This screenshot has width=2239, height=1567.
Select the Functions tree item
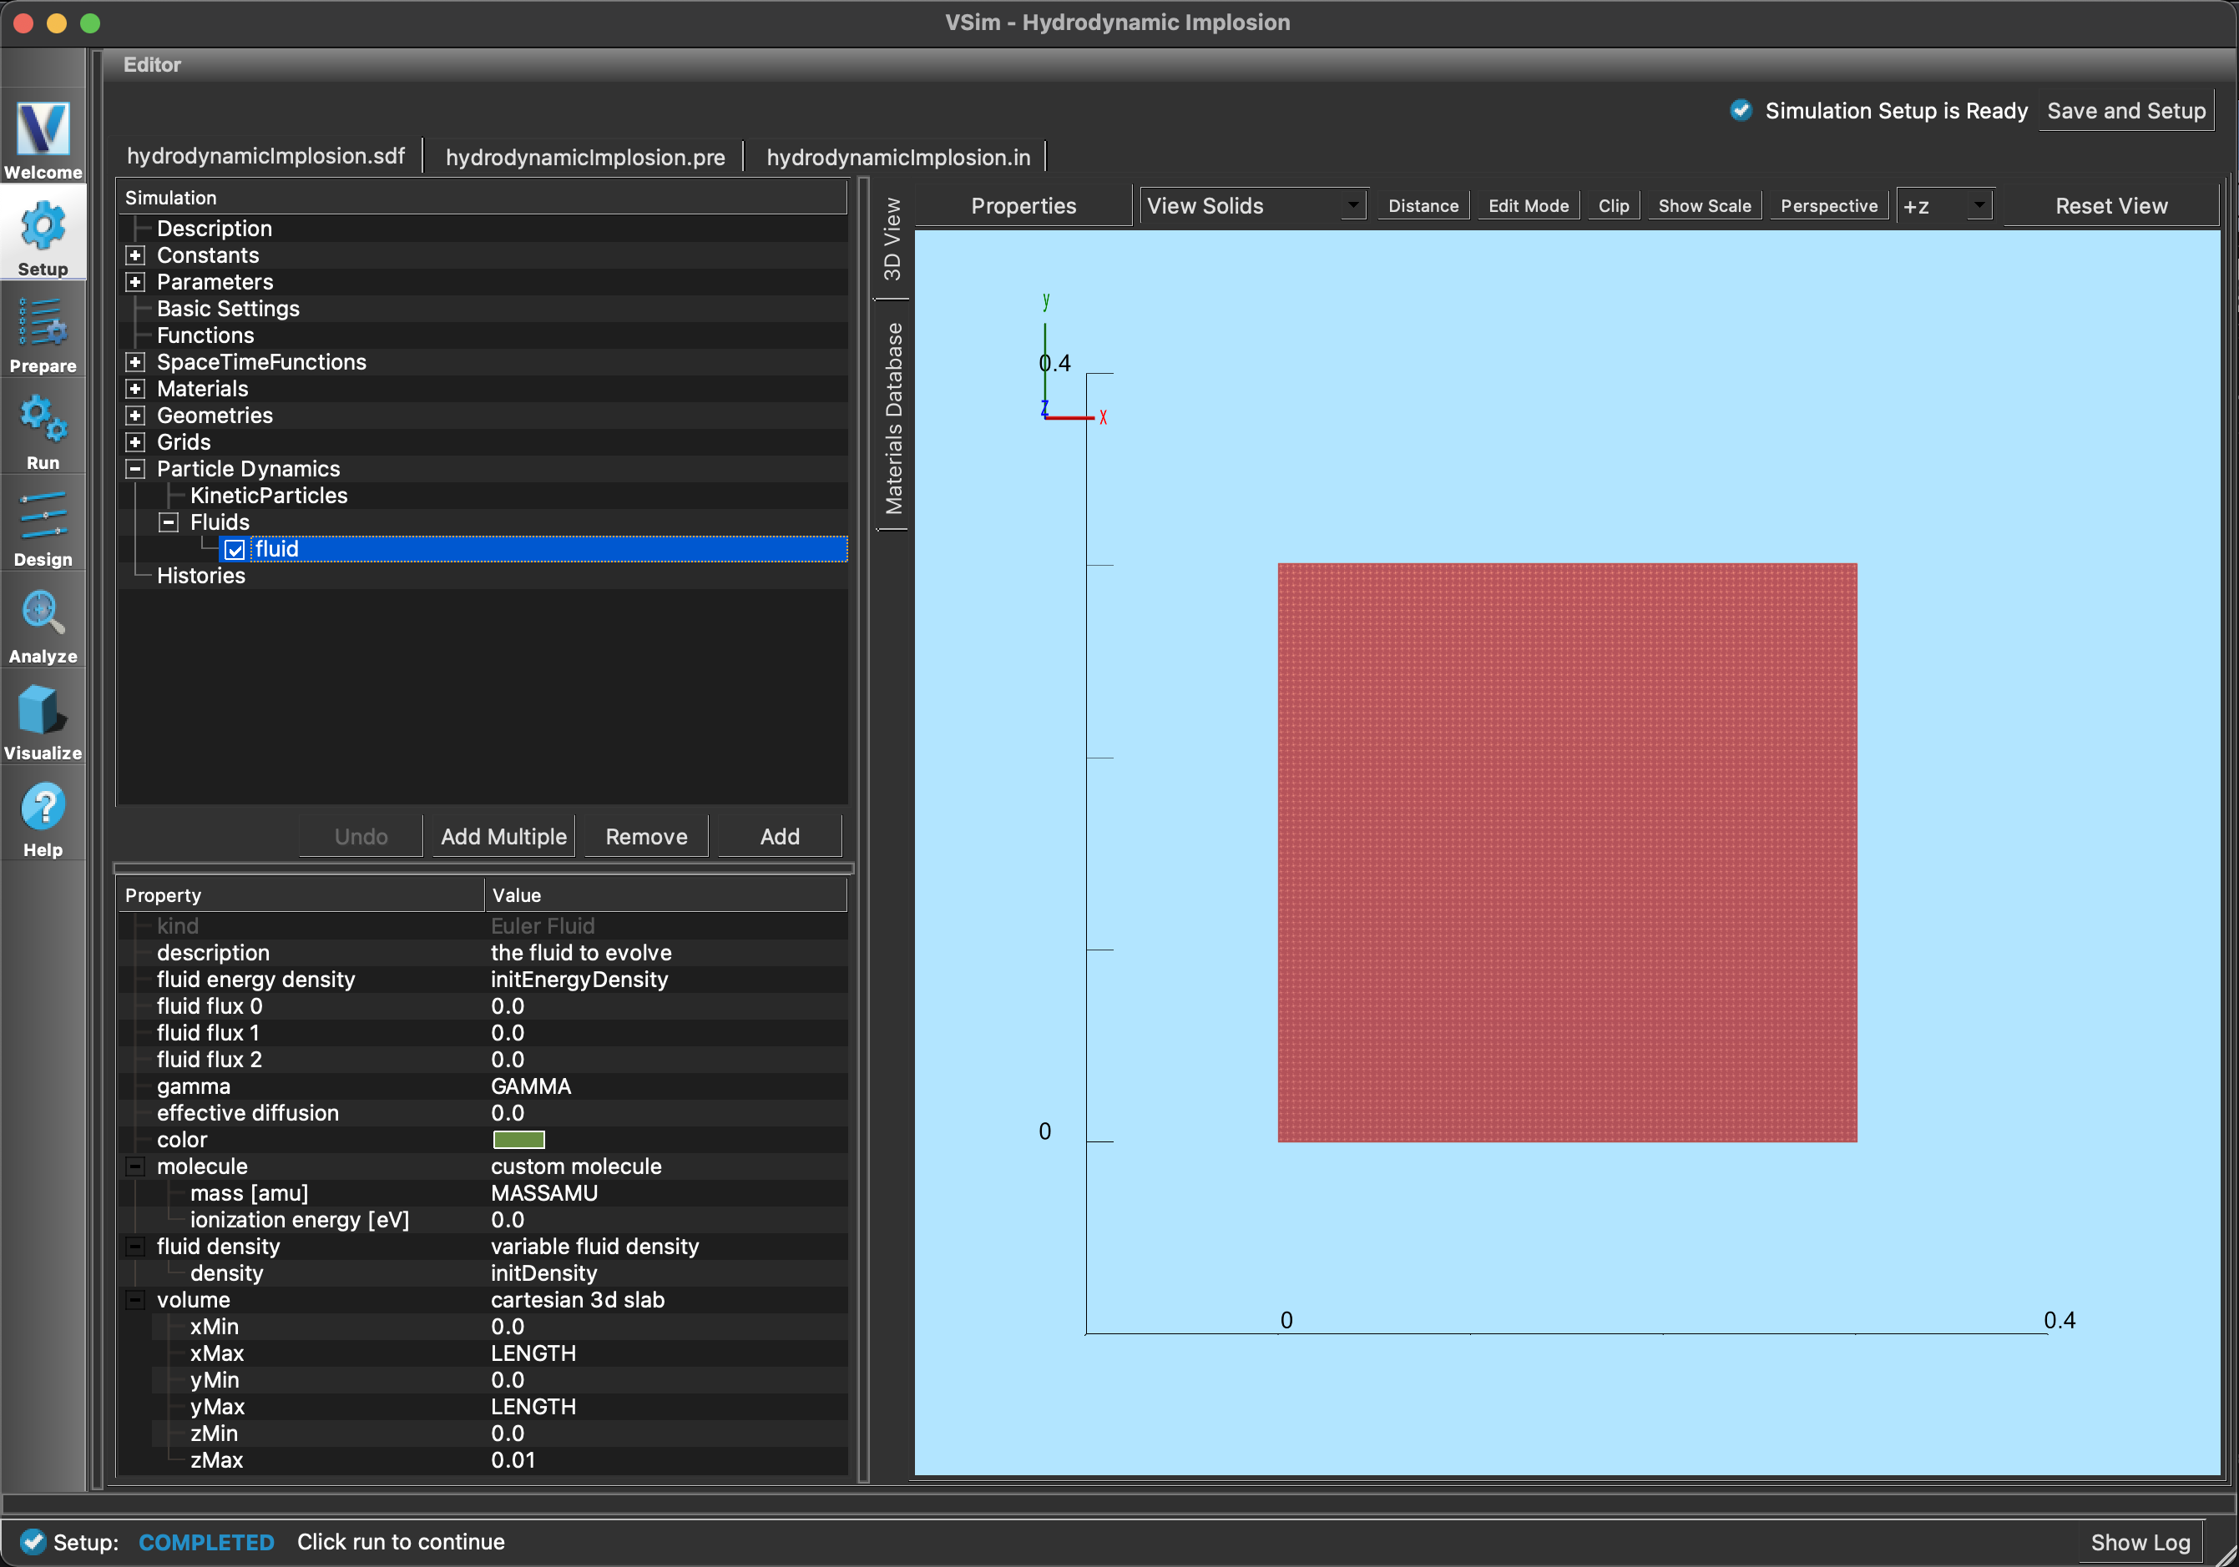[205, 335]
